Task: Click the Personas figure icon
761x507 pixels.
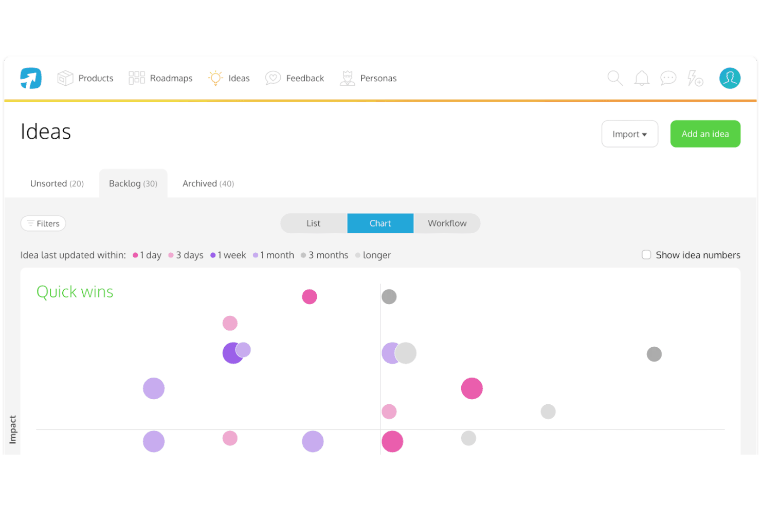Action: [348, 78]
